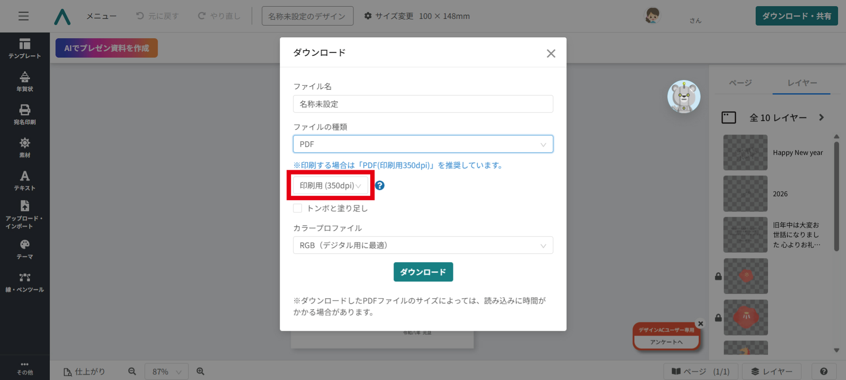Open the 素材 materials panel

click(25, 147)
